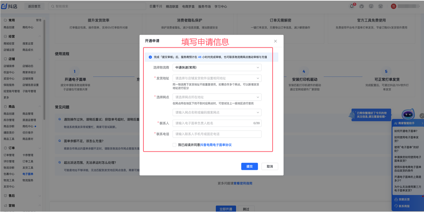Viewport: 424px width, 213px height.
Task: Click 我要反馈 in the assistant panel
Action: pos(402,199)
